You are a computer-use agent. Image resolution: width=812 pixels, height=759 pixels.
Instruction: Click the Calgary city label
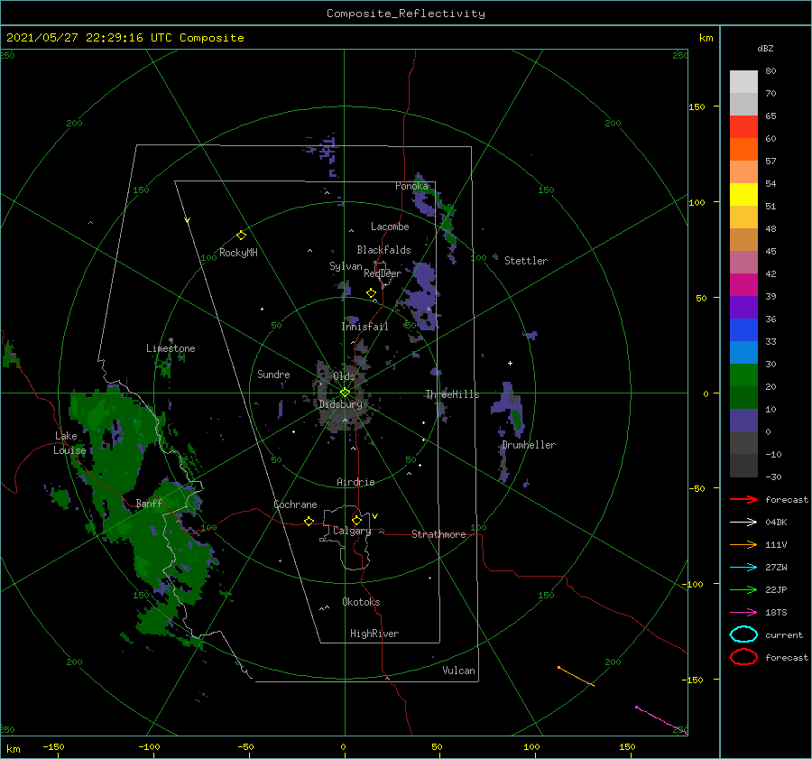[352, 531]
